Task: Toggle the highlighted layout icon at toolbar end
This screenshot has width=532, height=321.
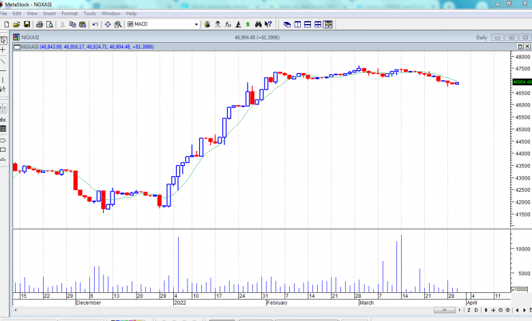Action: 328,24
